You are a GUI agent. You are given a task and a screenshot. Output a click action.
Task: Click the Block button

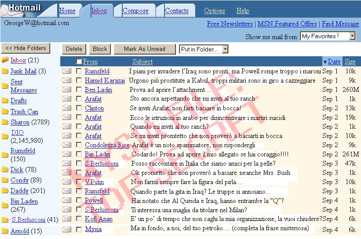coord(100,49)
